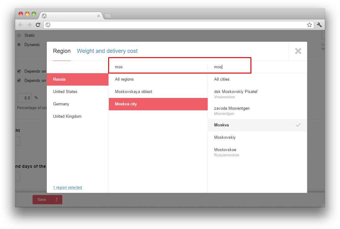
Task: Switch to the Region tab
Action: click(x=62, y=51)
